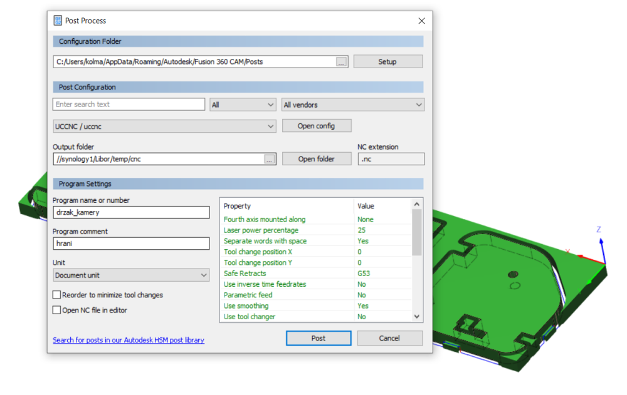Open the All category filter dropdown

point(243,105)
